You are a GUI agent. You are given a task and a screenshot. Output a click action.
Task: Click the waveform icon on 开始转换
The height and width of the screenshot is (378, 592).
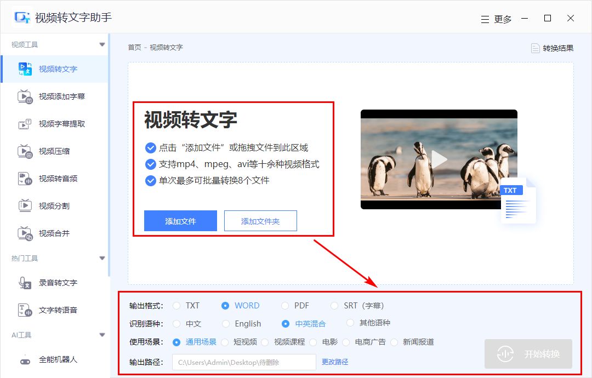click(x=505, y=354)
